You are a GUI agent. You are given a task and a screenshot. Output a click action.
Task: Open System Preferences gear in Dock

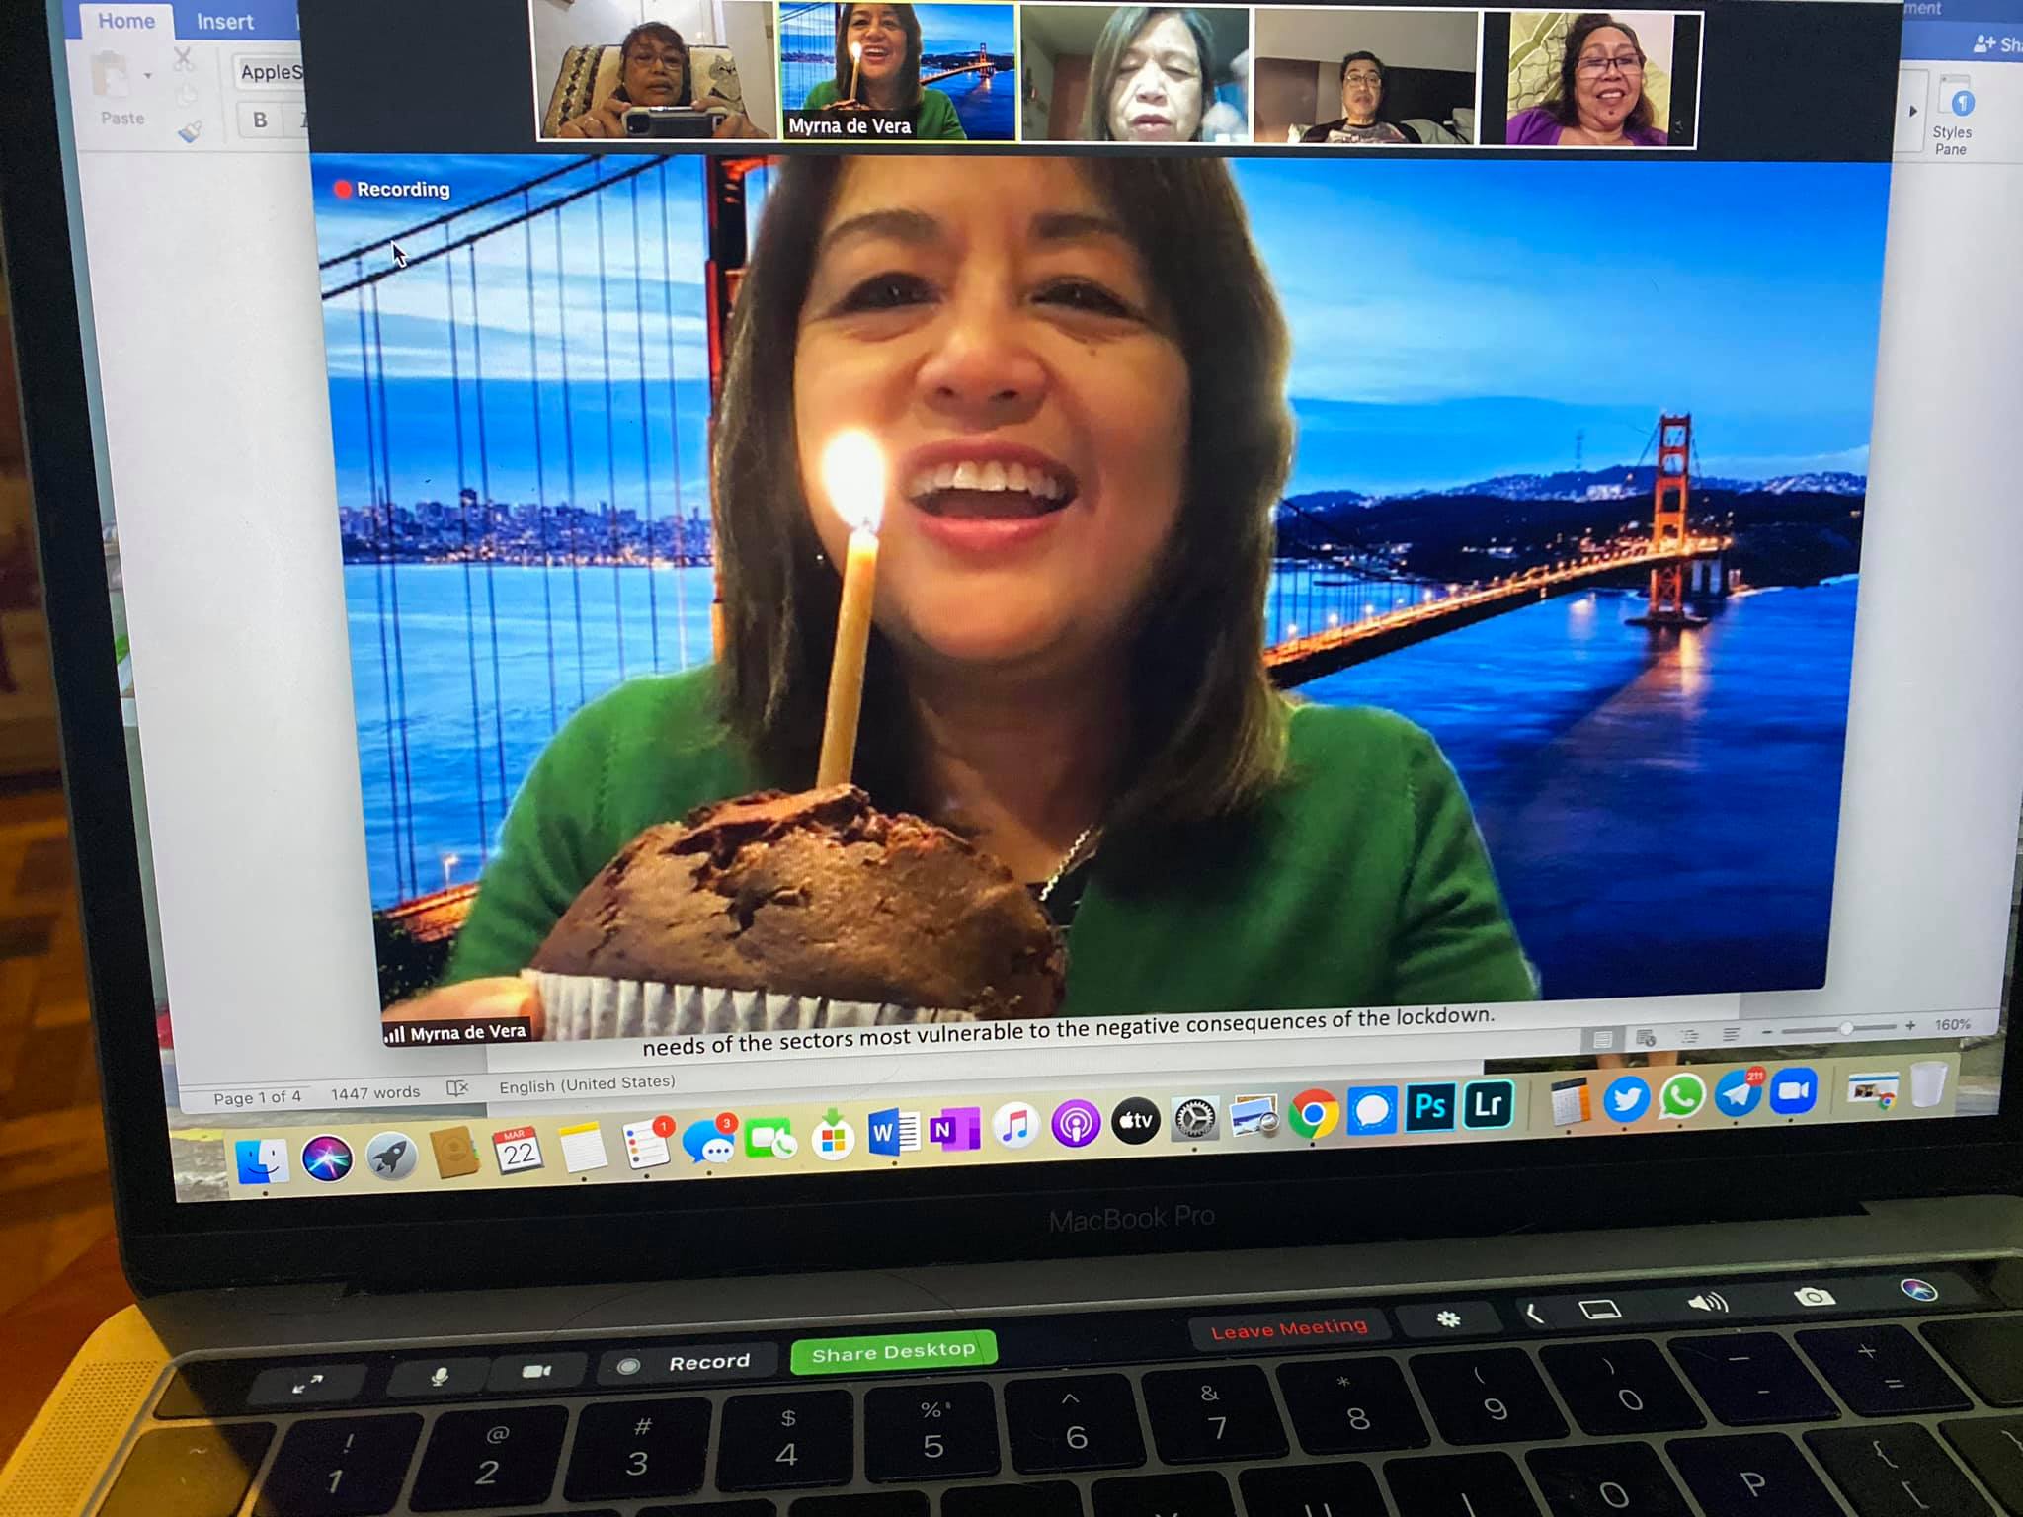point(1195,1119)
